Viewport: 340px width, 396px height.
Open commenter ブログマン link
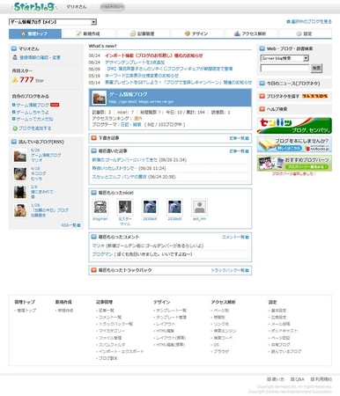click(x=102, y=254)
